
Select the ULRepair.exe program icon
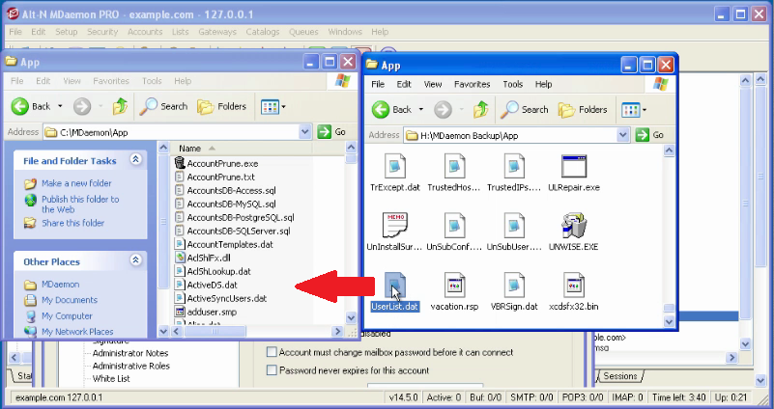(x=574, y=167)
